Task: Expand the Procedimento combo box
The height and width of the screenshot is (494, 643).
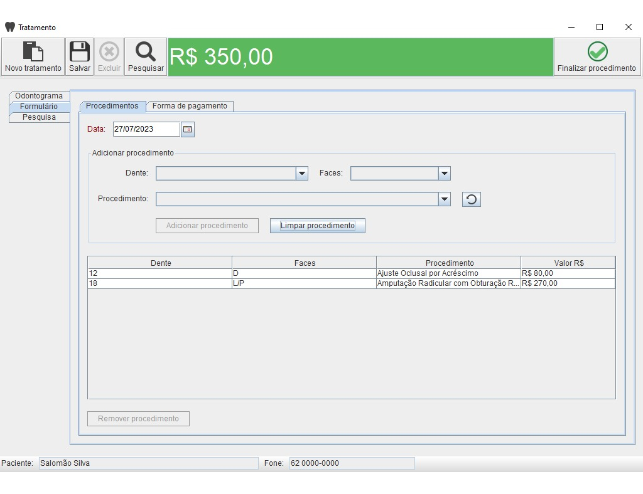Action: pos(445,199)
